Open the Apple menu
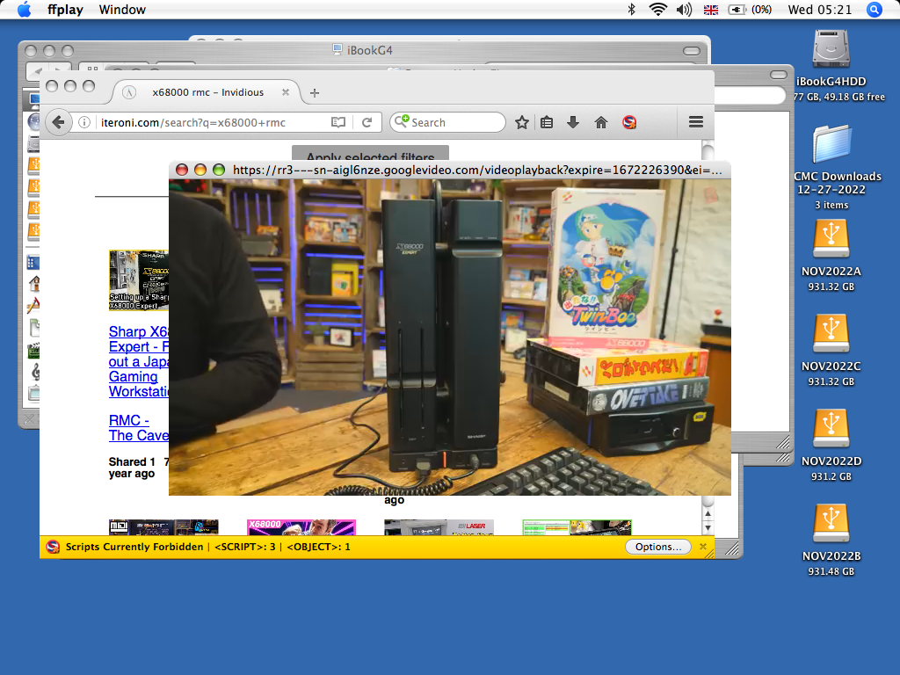 click(24, 10)
